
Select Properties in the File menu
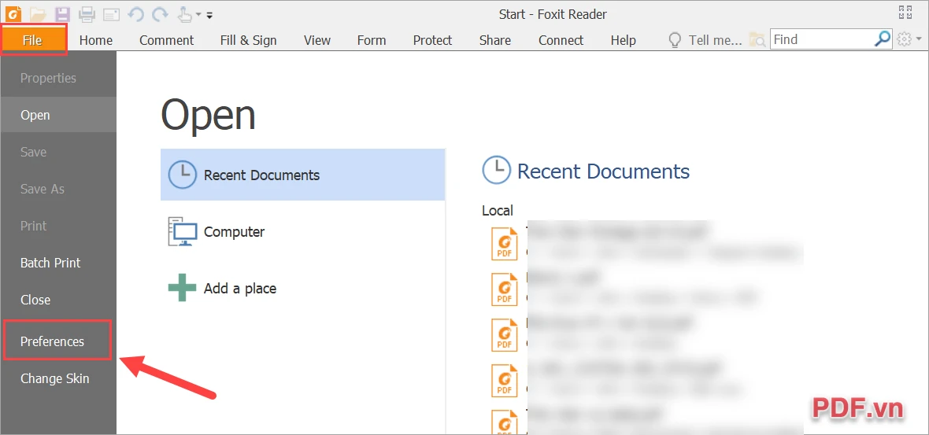click(x=58, y=78)
